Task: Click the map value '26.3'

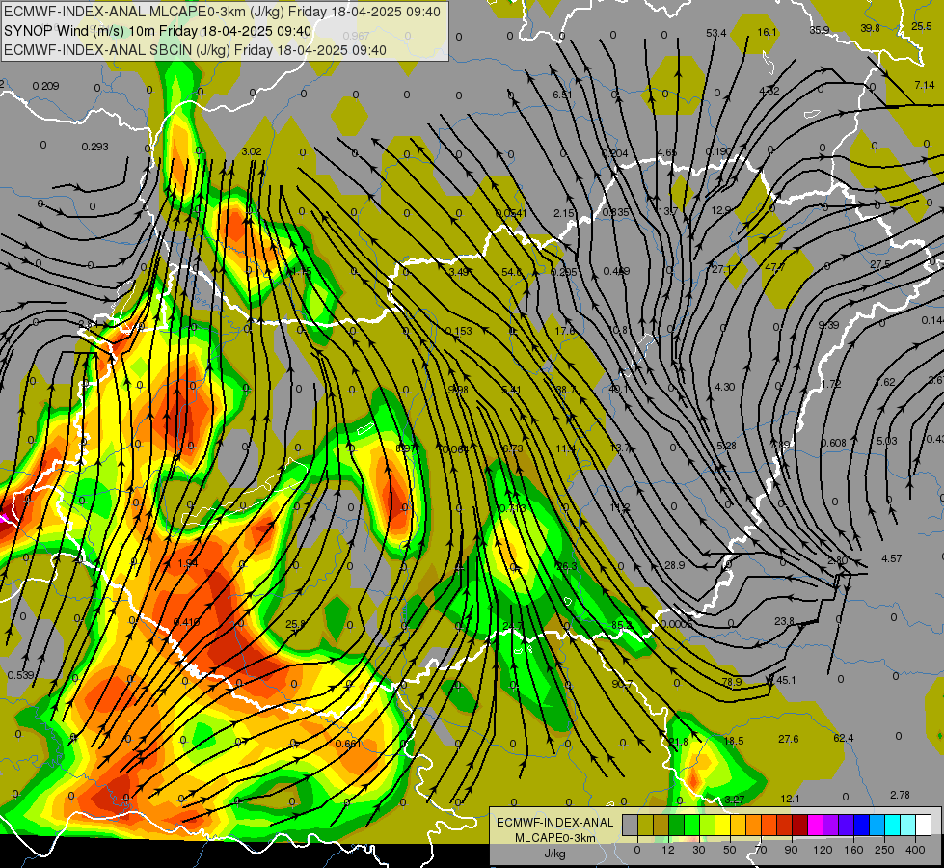Action: [567, 566]
